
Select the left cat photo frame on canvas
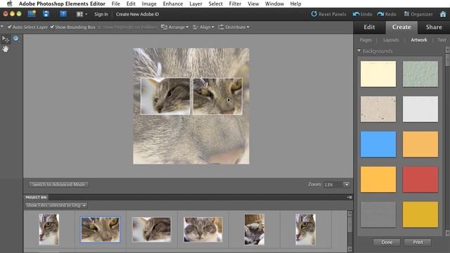click(x=165, y=96)
